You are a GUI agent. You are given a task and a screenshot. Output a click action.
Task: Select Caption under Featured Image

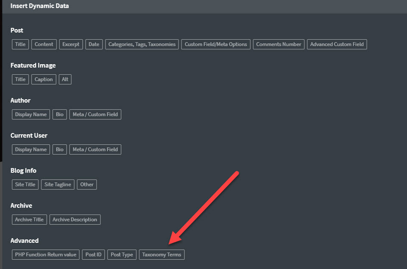pos(43,79)
